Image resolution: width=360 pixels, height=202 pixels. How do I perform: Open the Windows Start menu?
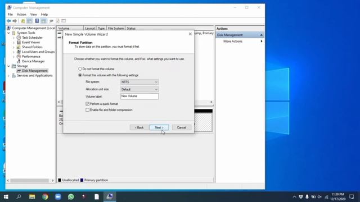coord(6,197)
